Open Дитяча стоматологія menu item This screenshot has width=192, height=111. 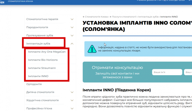(x=40, y=92)
